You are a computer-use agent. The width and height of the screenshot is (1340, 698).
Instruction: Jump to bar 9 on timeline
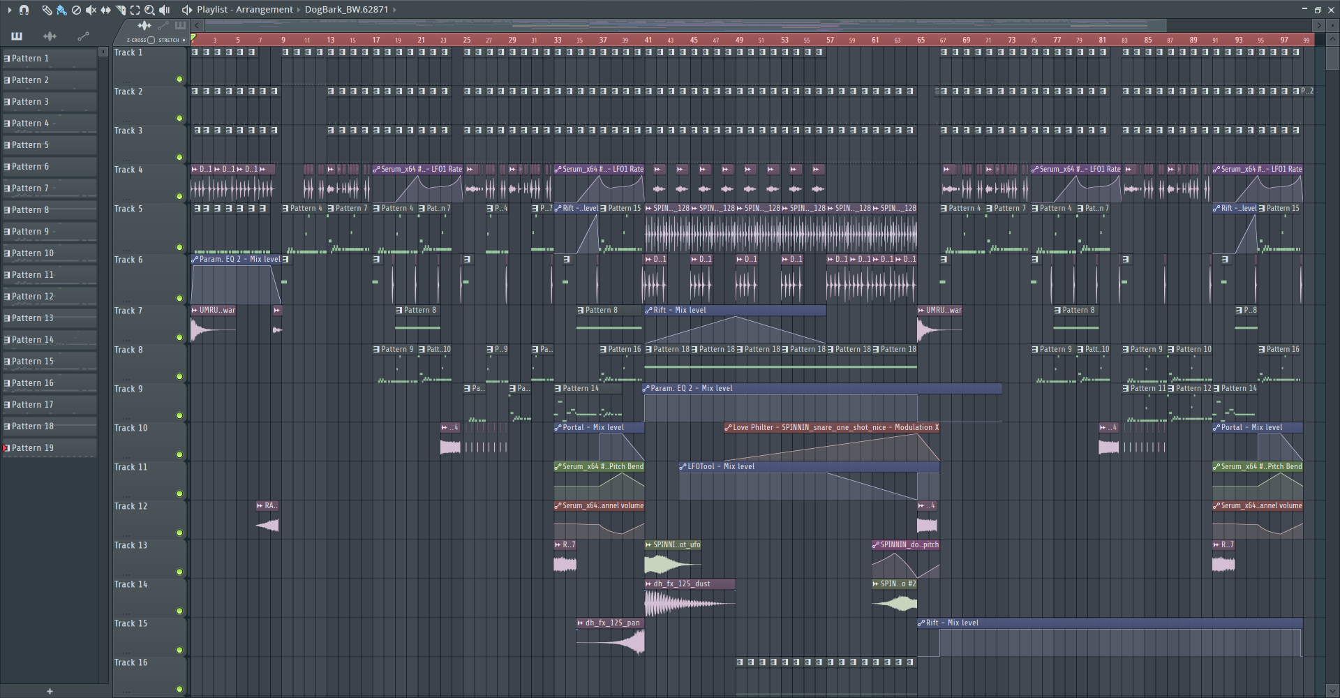coord(283,40)
